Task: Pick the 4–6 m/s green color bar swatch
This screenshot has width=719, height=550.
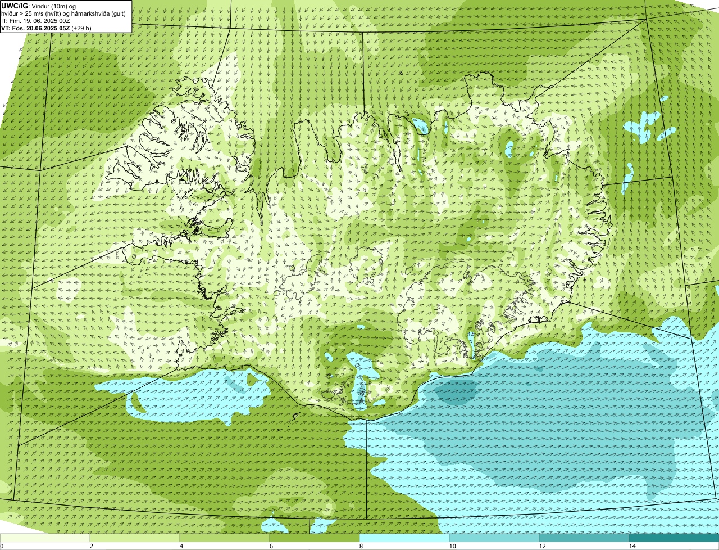Action: coord(225,538)
